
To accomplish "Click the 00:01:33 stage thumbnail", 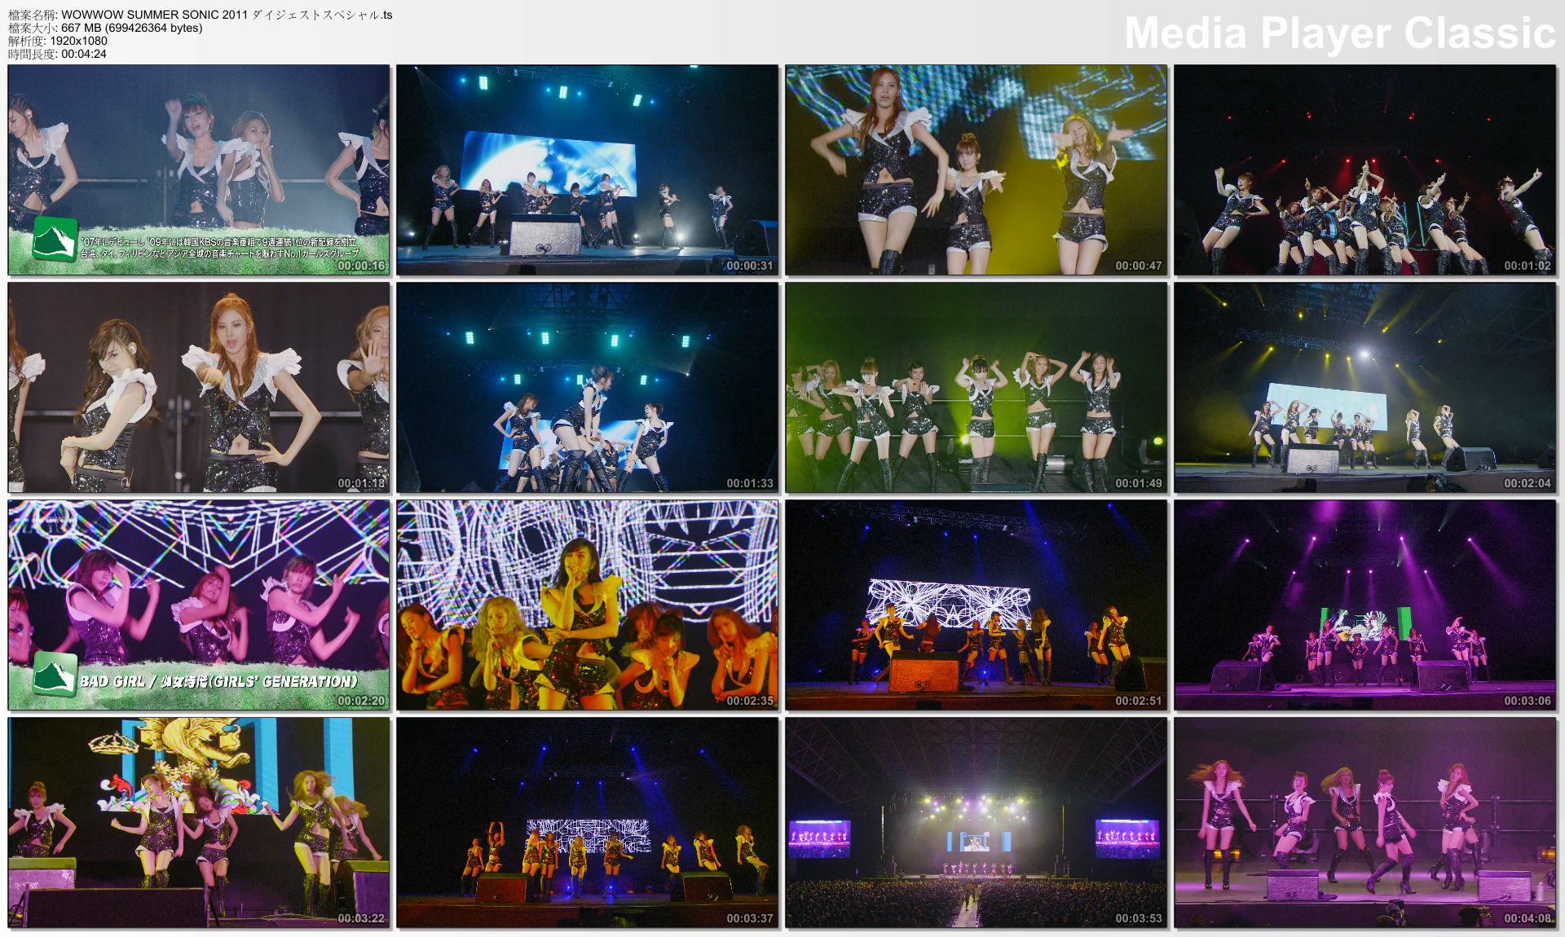I will pos(587,387).
